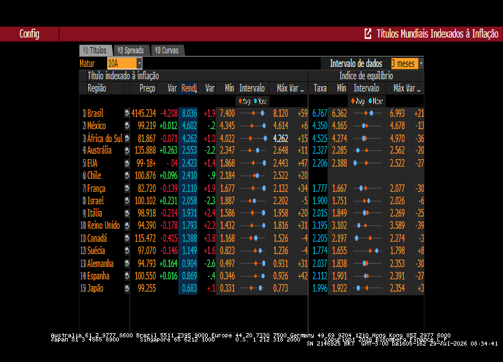Sort by the Preço column header
503x362 pixels.
tap(147, 88)
